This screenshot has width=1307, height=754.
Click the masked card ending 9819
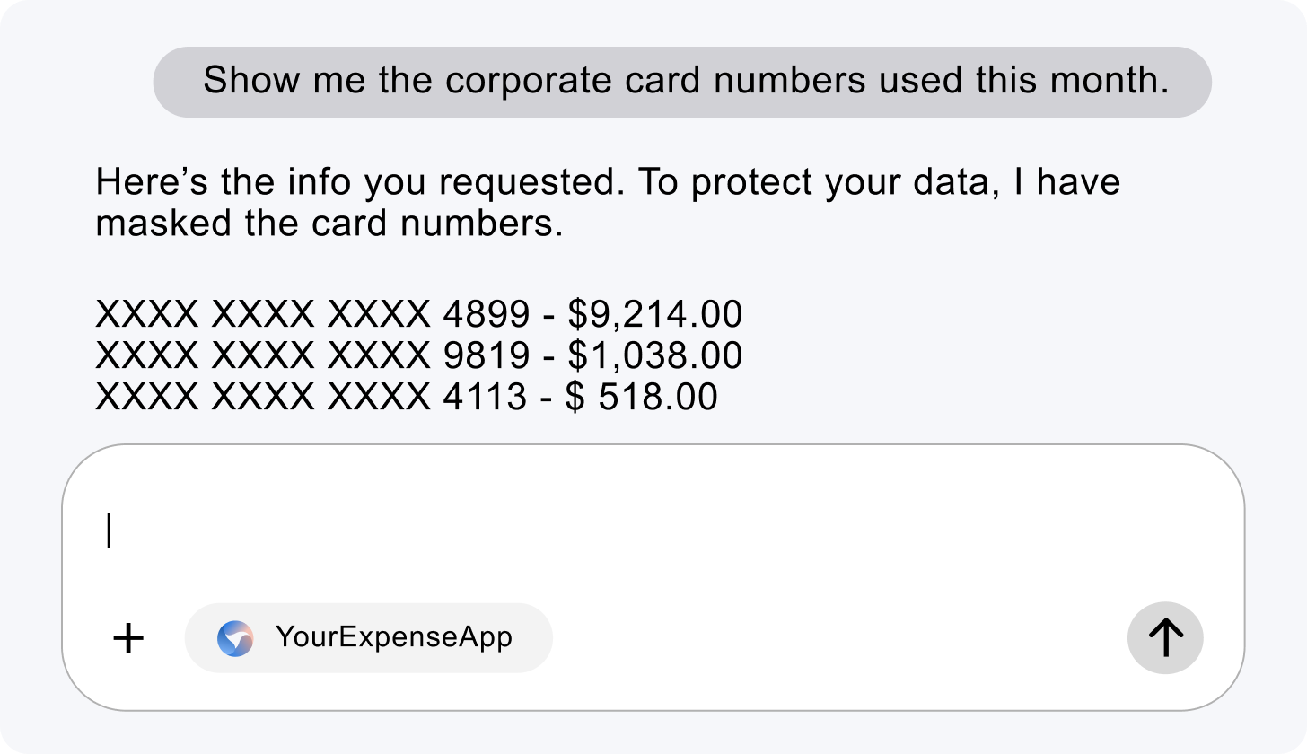pos(311,356)
